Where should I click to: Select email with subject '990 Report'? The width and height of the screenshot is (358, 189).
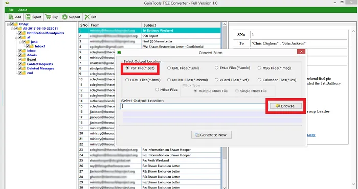(x=150, y=36)
